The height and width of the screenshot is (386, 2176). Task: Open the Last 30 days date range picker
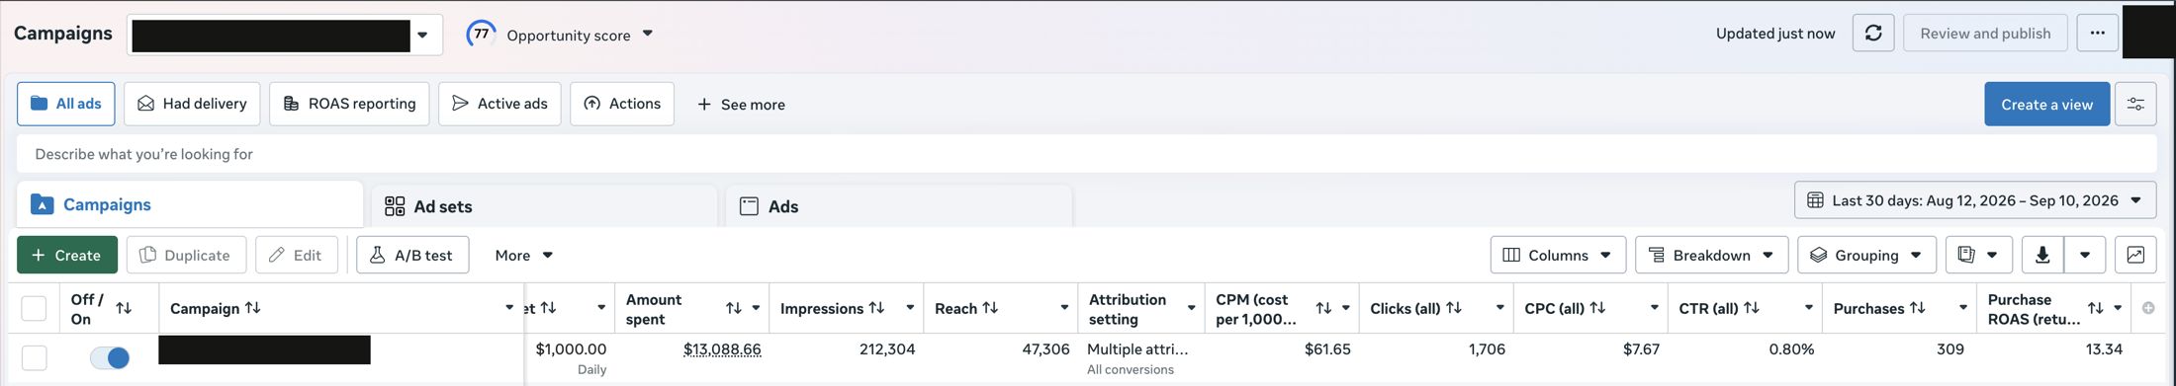coord(1975,200)
